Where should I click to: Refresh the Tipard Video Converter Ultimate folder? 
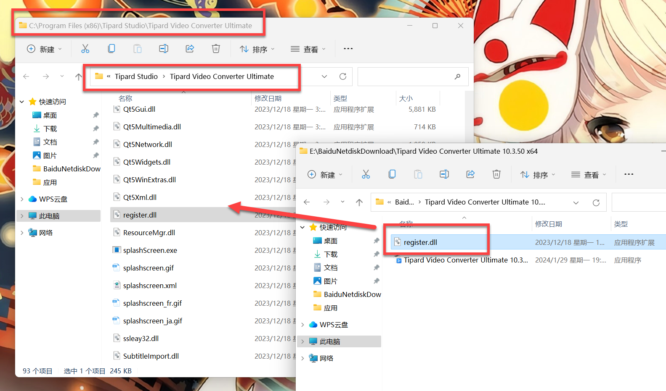click(x=343, y=76)
